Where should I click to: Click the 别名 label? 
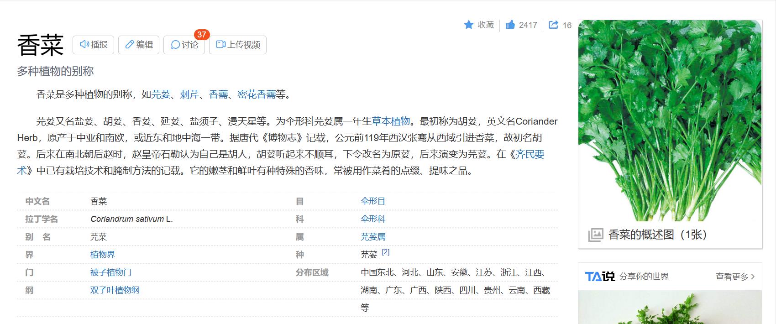tap(37, 237)
